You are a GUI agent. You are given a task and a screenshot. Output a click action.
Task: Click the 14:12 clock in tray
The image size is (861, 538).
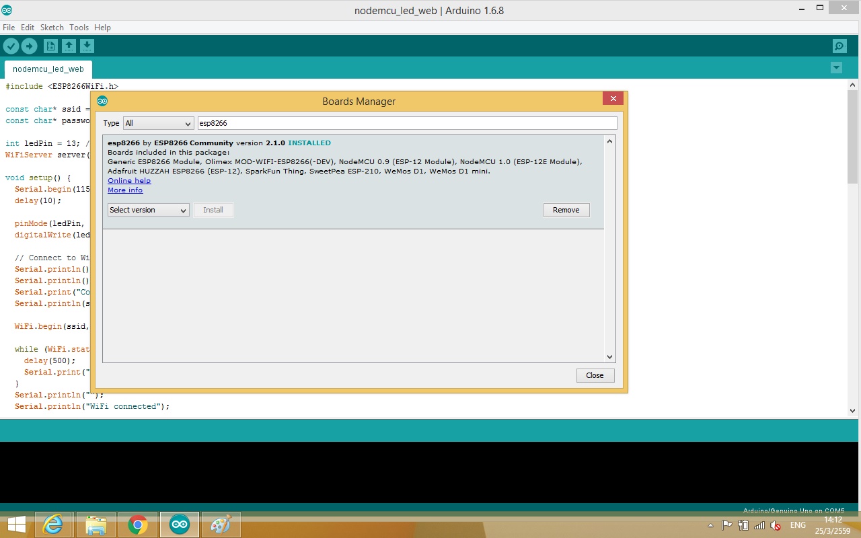[x=833, y=520]
